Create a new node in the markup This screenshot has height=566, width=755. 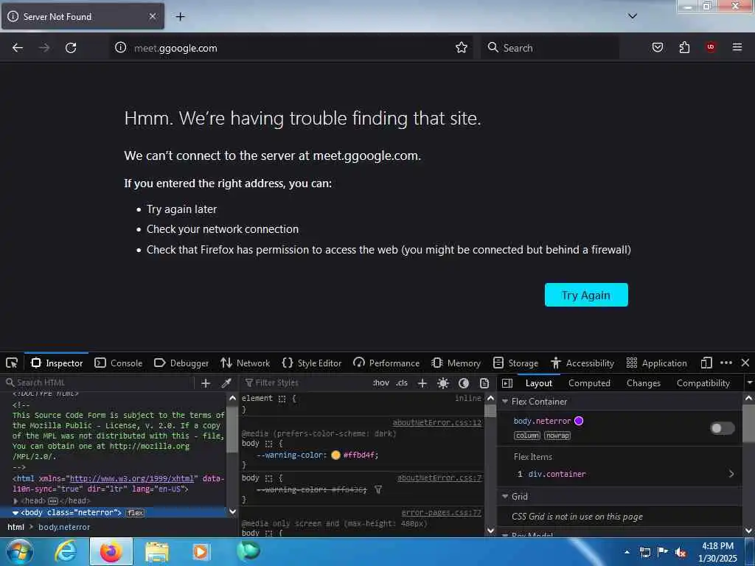206,383
